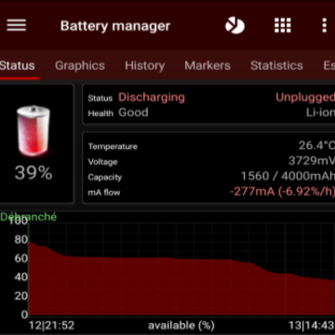Tap the 26.4°C temperature value

click(316, 145)
